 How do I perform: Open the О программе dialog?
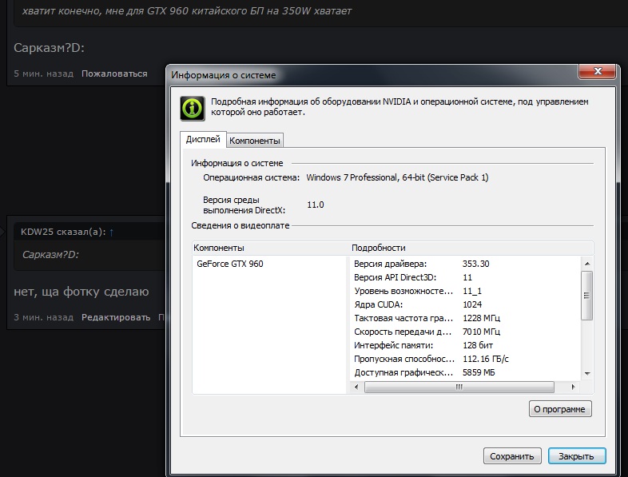[x=560, y=409]
